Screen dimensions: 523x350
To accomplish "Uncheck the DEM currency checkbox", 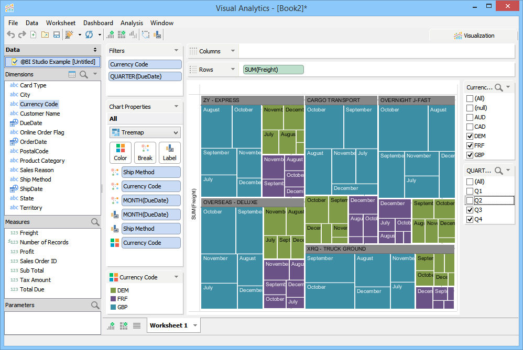I will 470,136.
